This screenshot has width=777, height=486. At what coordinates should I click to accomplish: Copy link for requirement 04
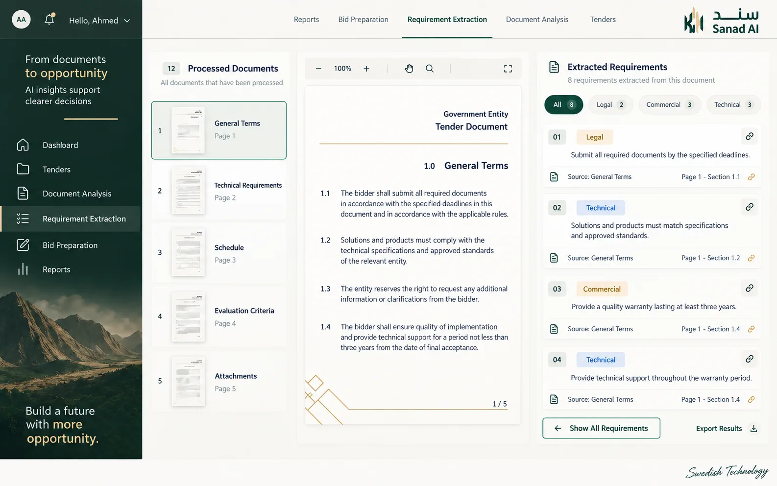[x=750, y=359]
